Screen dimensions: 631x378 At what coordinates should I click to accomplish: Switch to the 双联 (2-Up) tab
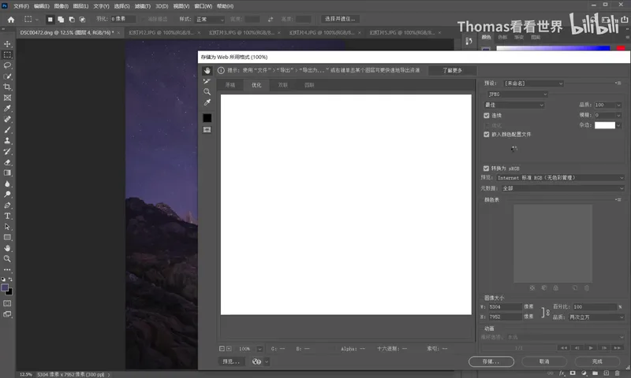pyautogui.click(x=283, y=85)
